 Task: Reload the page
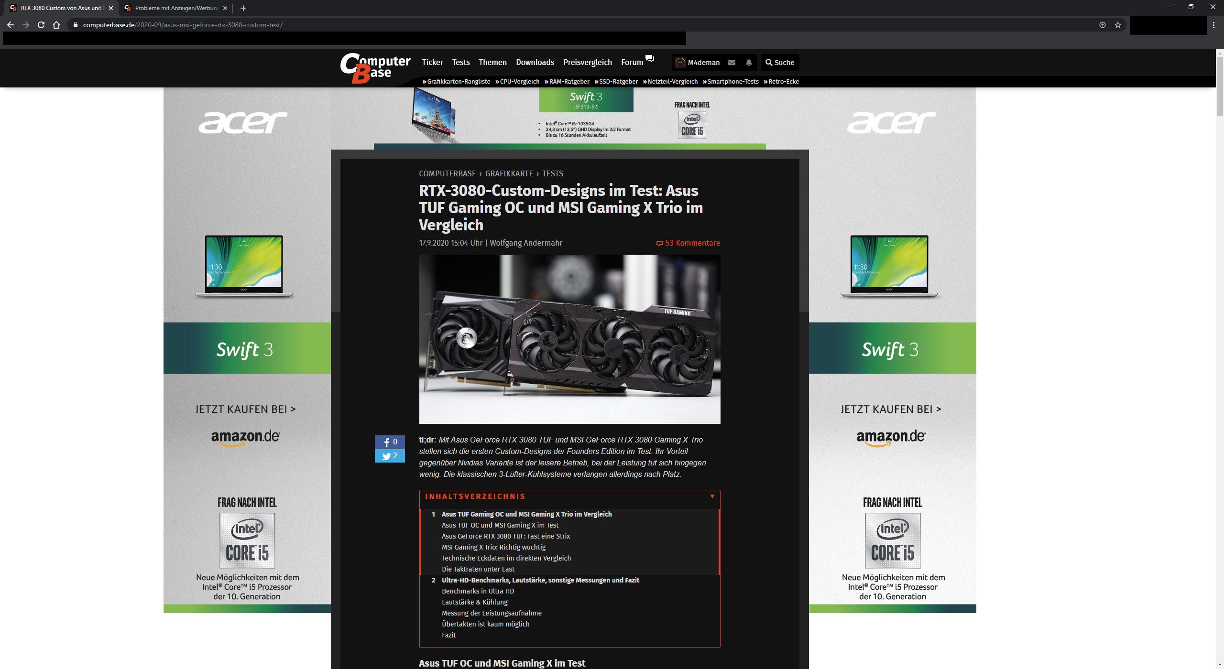pos(41,25)
